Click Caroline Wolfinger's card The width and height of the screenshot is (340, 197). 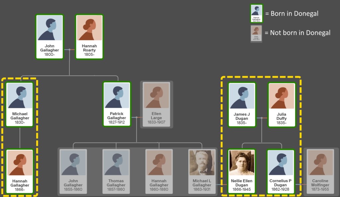coord(320,171)
